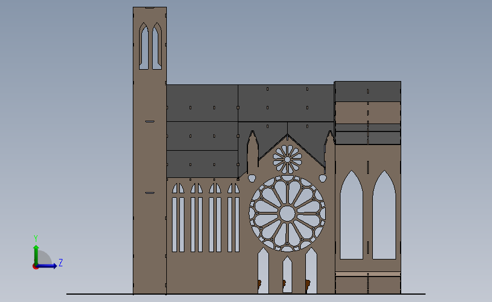The image size is (492, 302).
Task: Select the small rose window in the gable
Action: (287, 159)
